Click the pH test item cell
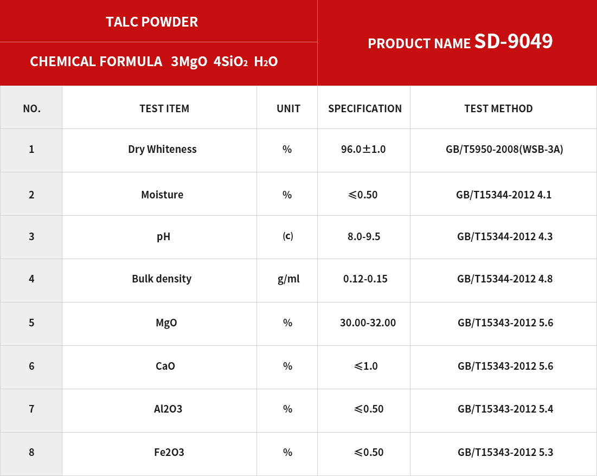 pyautogui.click(x=163, y=236)
